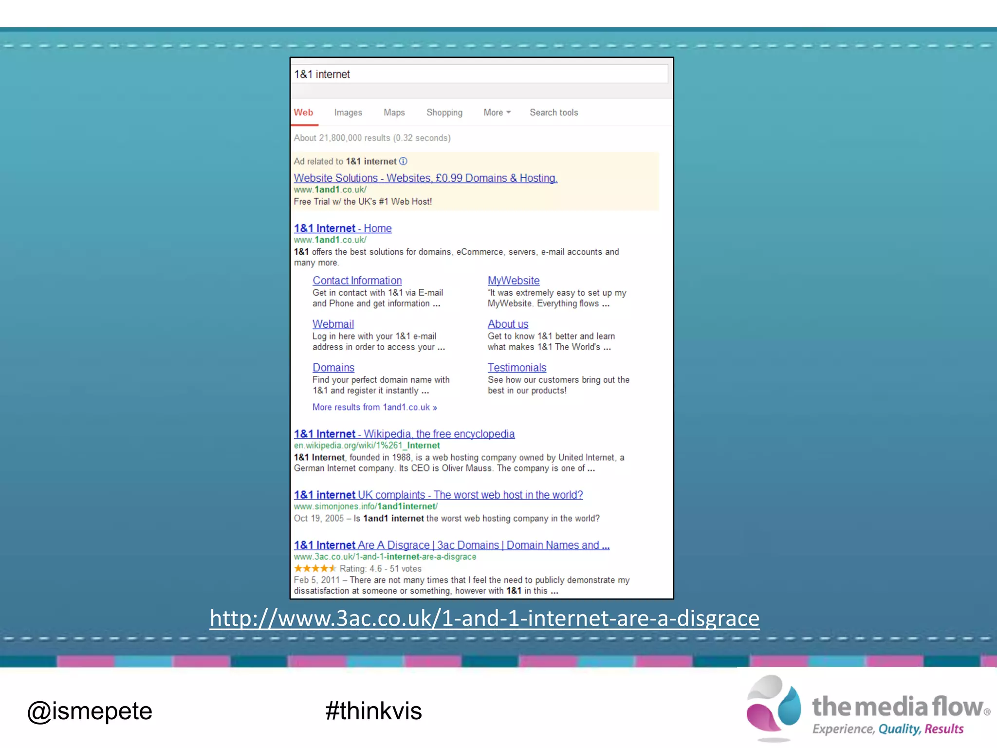Click the #thinkvis hashtag

[373, 711]
